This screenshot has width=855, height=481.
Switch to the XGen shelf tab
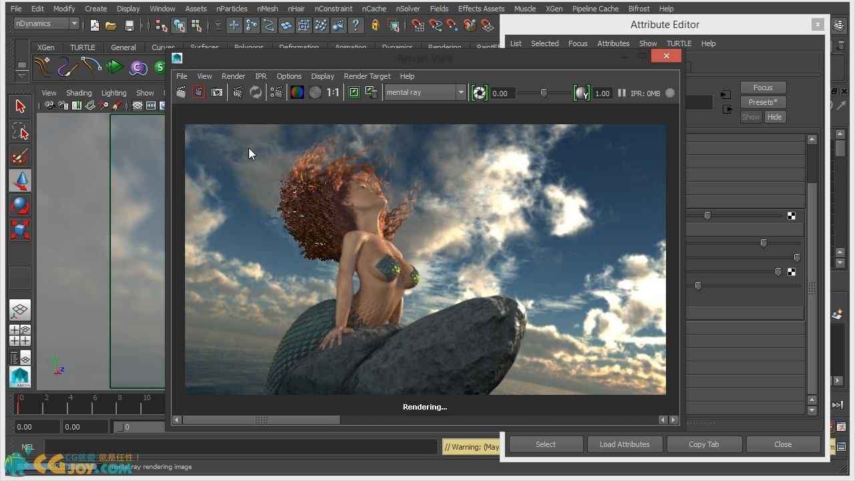click(46, 47)
